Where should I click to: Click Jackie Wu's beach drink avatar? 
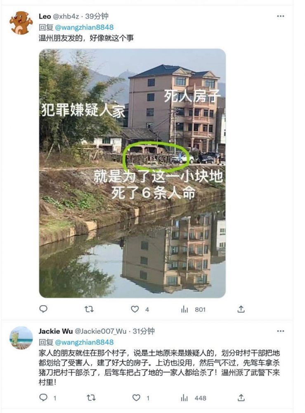21,338
